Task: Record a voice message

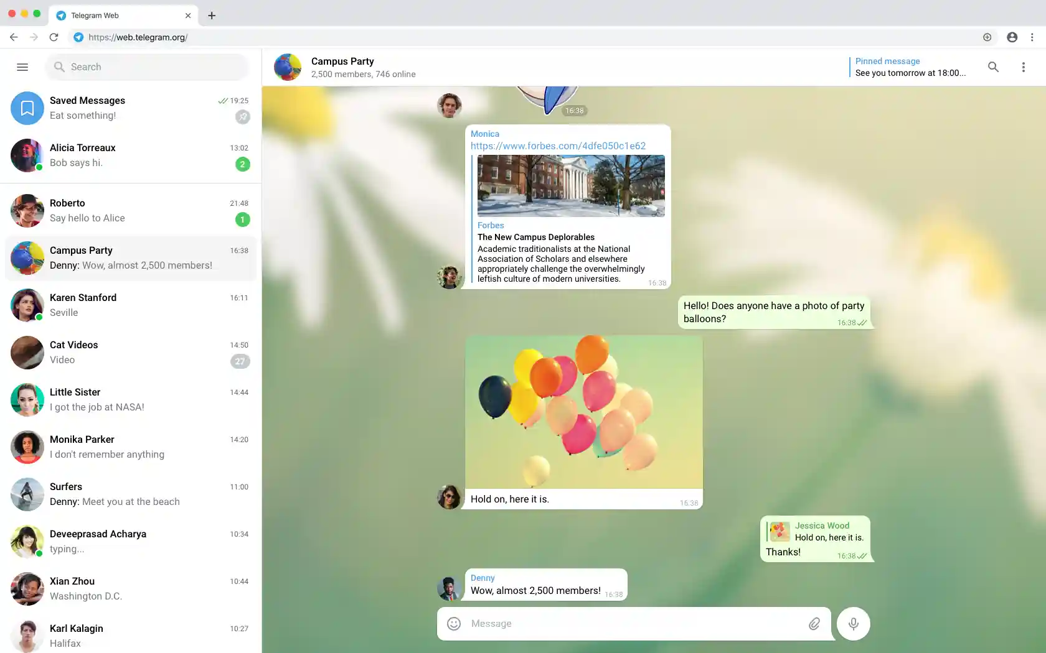Action: coord(853,623)
